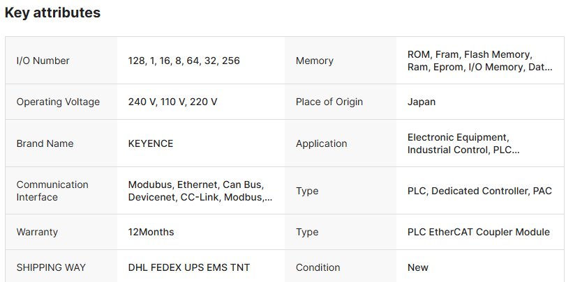Click the I/O values starting with 128
Screen dimensions: 566x282
pos(184,61)
